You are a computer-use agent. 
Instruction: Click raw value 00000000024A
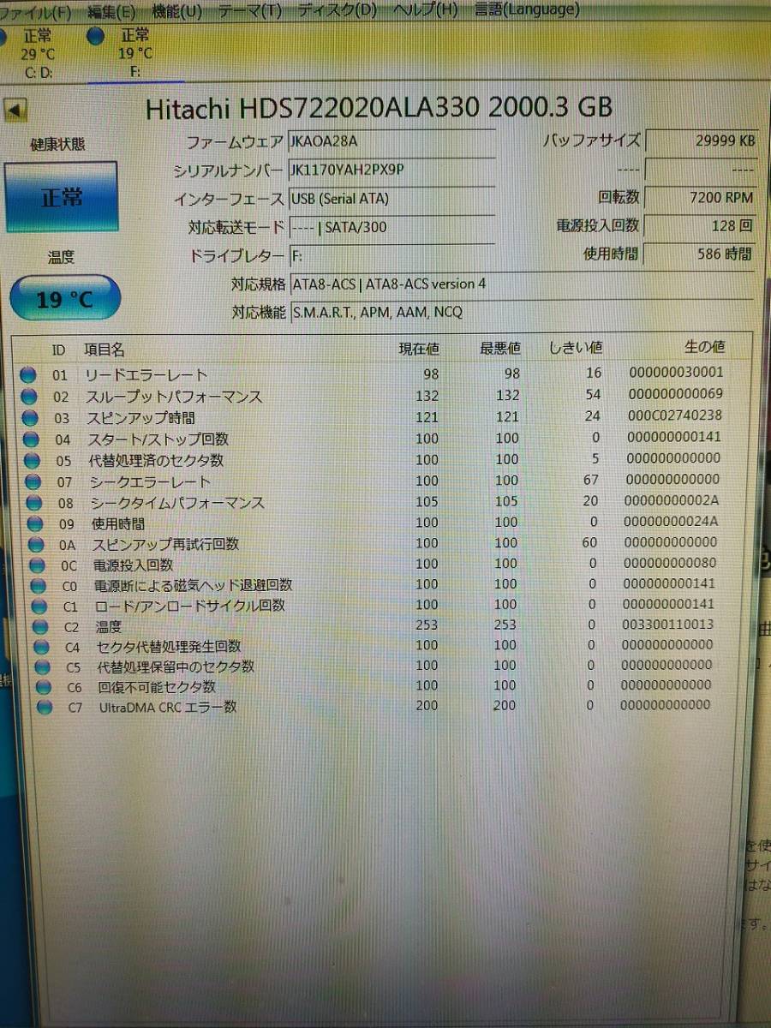coord(672,522)
